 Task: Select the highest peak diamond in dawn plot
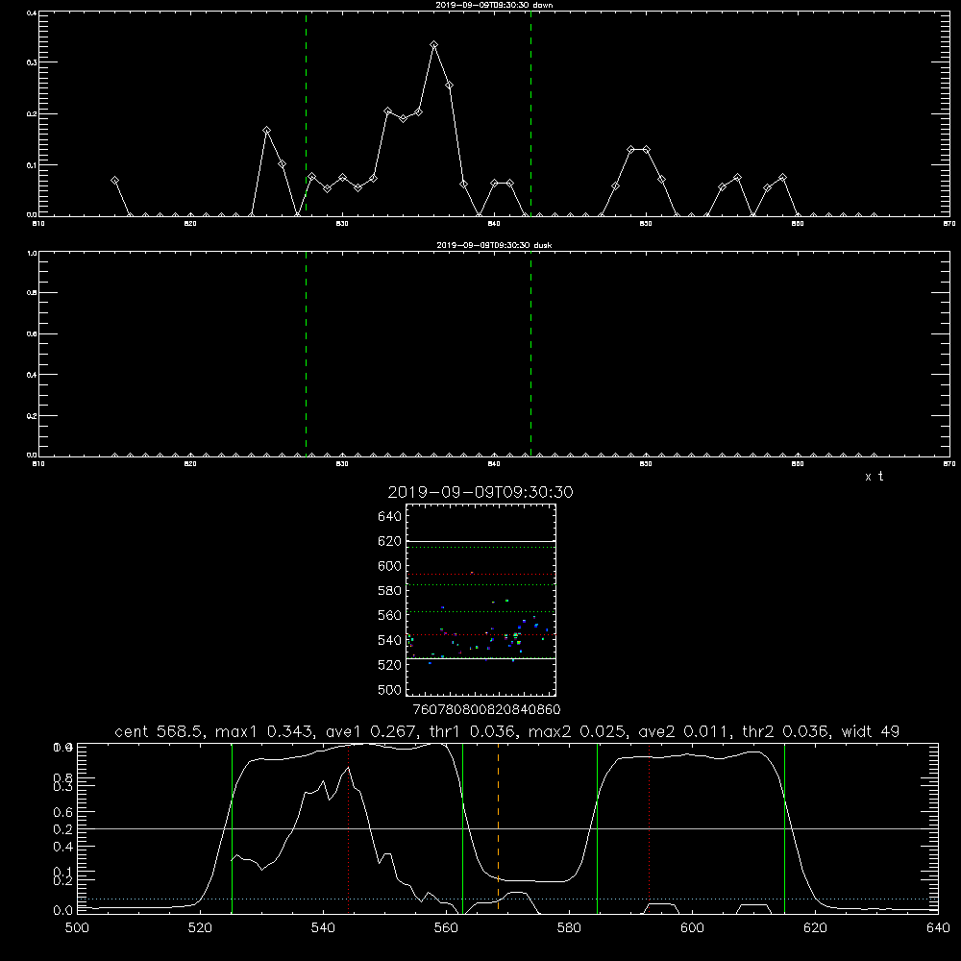pos(434,45)
